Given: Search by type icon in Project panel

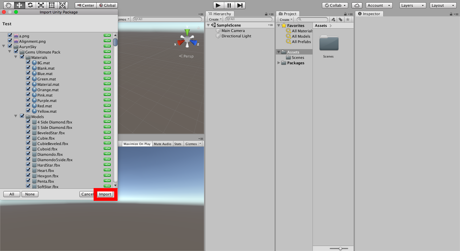Looking at the screenshot, I should (333, 20).
